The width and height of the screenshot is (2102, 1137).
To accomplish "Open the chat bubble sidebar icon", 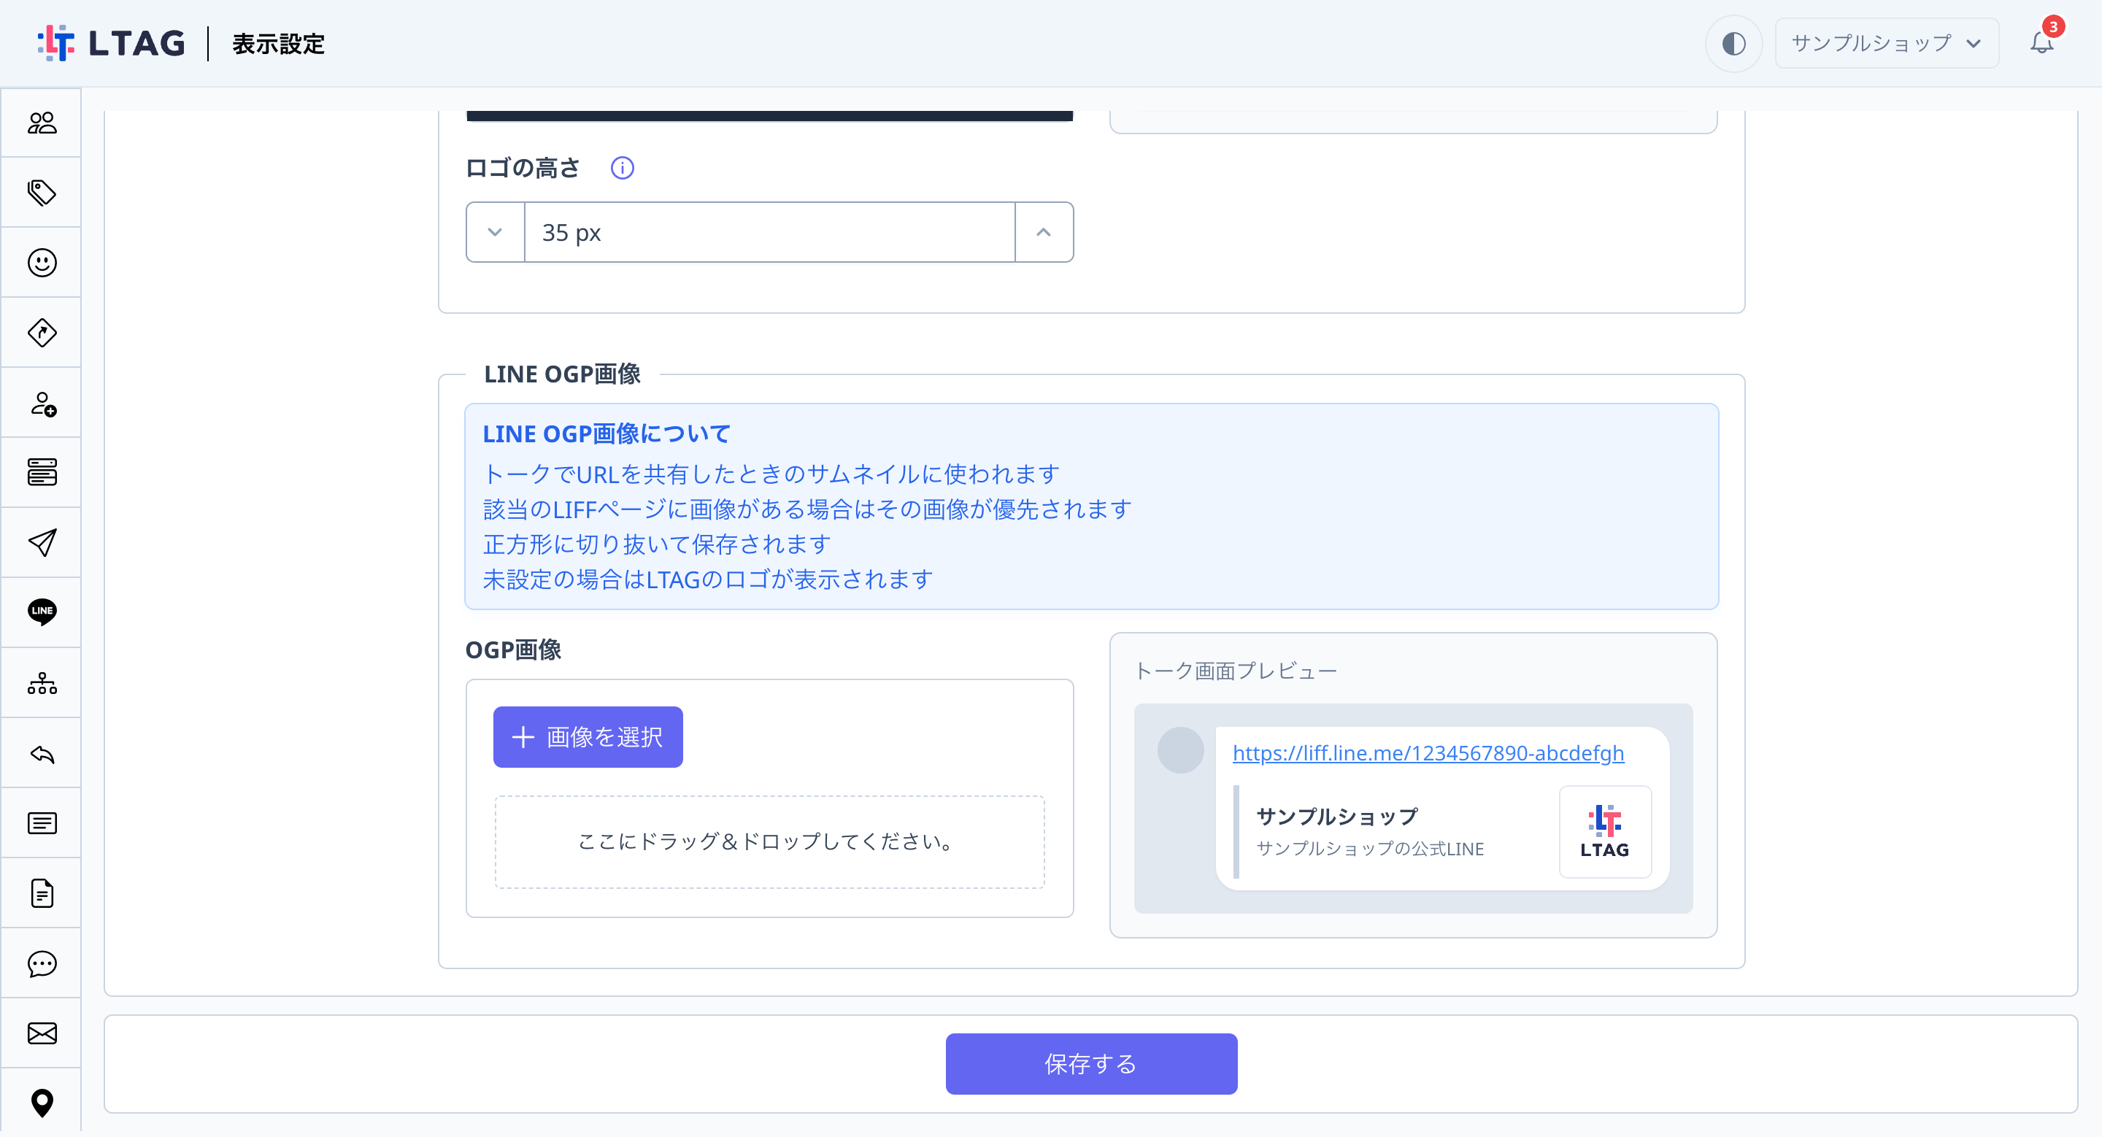I will coord(42,964).
